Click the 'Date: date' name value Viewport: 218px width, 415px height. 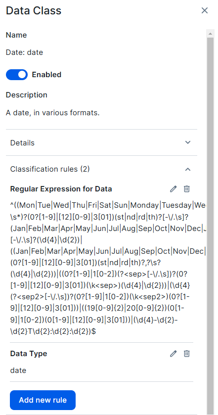(24, 52)
